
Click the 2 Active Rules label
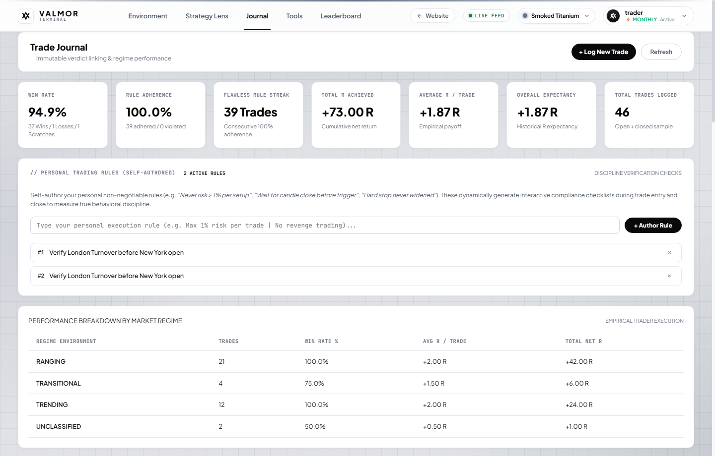point(205,173)
